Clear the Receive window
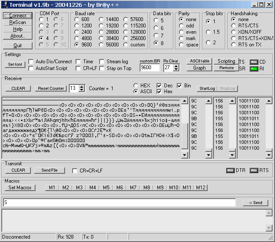 click(18, 89)
